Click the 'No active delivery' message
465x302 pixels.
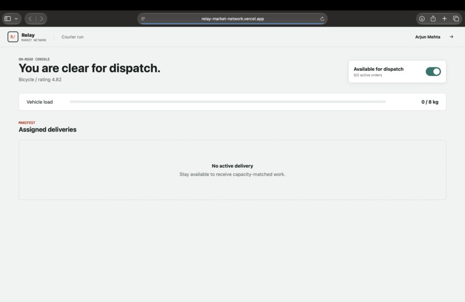(x=232, y=166)
